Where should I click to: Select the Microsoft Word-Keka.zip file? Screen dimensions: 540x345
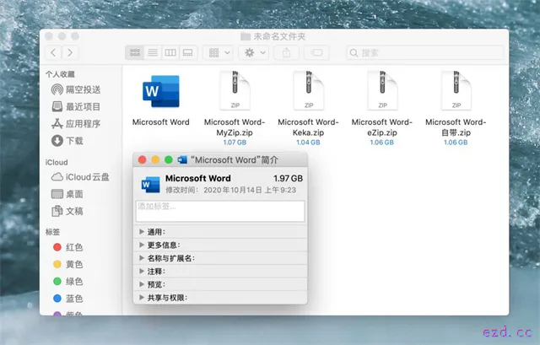tap(308, 90)
